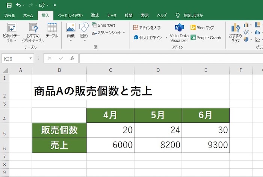Open the 図形 shapes gallery
Image resolution: width=263 pixels, height=177 pixels.
[84, 32]
